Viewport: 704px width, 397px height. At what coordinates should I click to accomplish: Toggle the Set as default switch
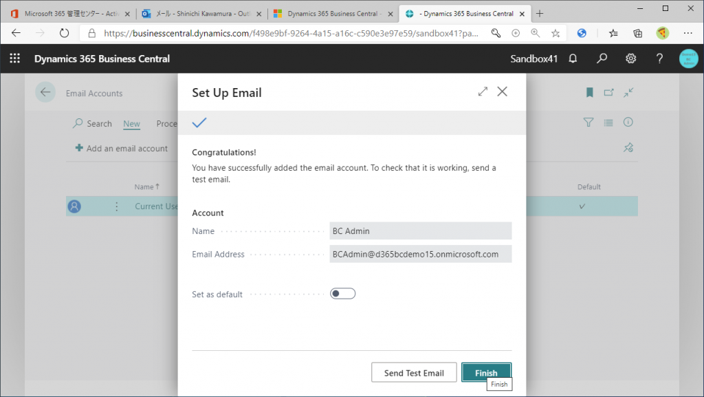[342, 294]
